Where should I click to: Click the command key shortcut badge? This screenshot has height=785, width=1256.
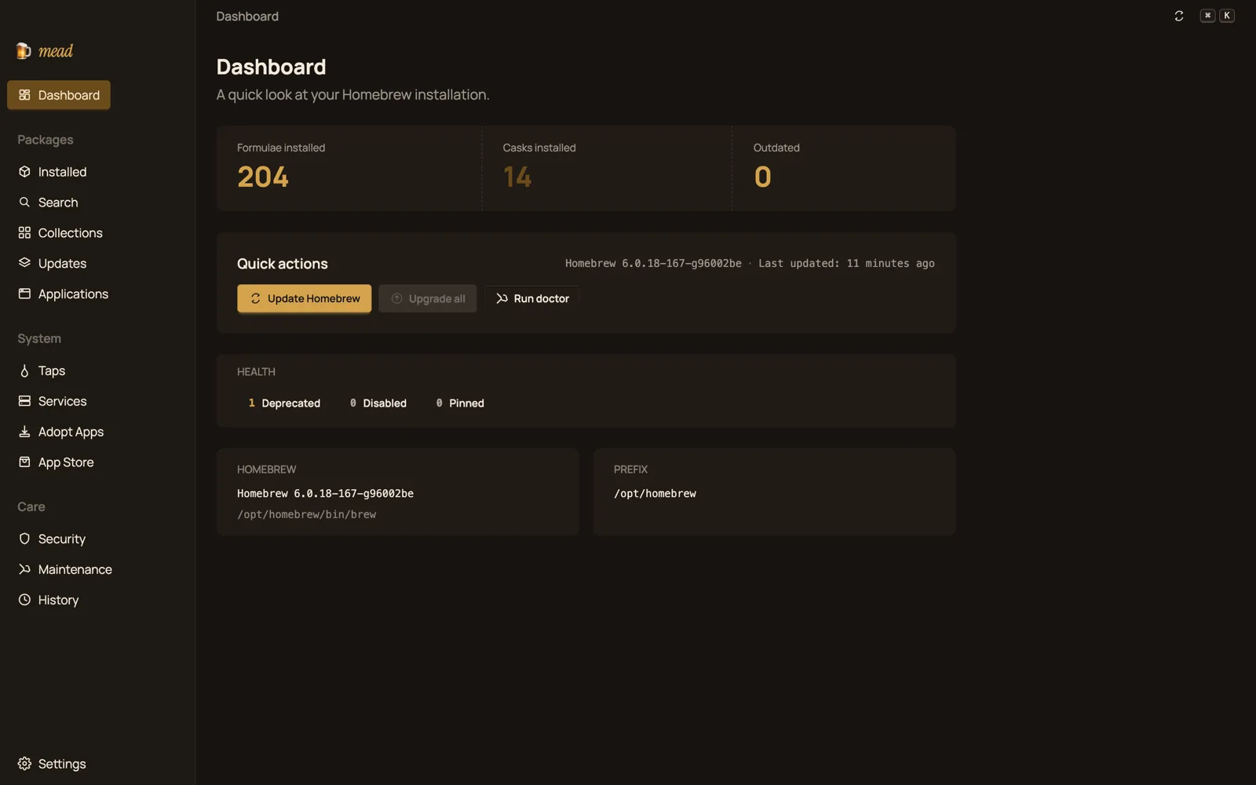[x=1207, y=16]
